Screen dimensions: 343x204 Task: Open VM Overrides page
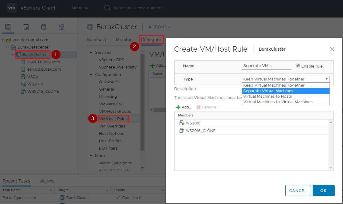pyautogui.click(x=112, y=126)
